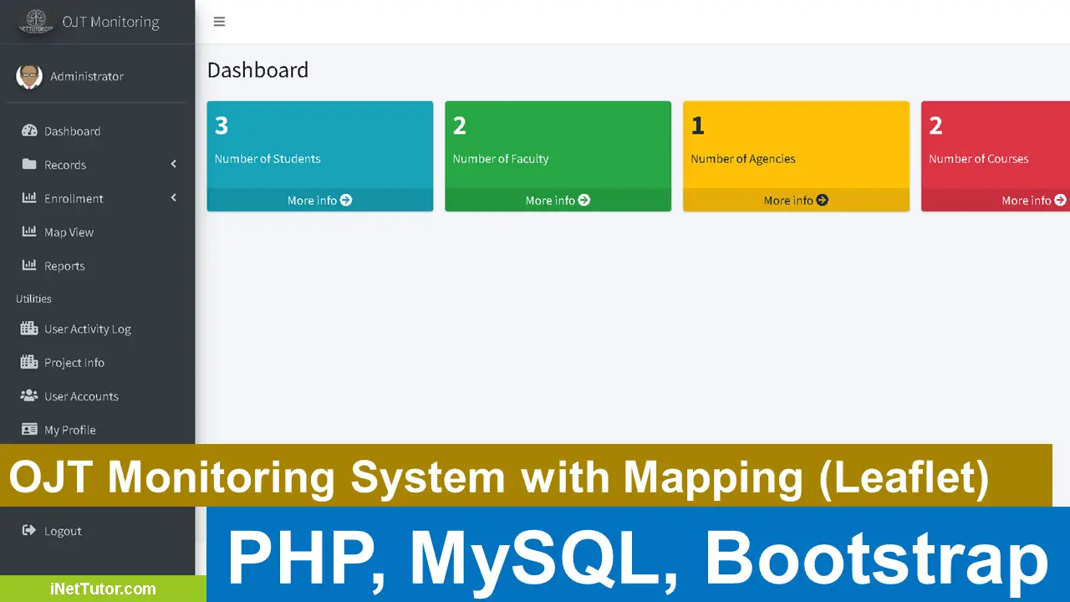This screenshot has height=602, width=1070.
Task: Click the hamburger menu icon to collapse sidebar
Action: [x=219, y=22]
